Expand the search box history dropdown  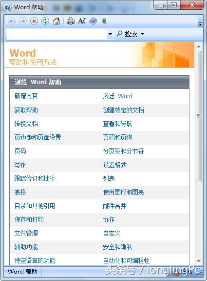coord(110,34)
